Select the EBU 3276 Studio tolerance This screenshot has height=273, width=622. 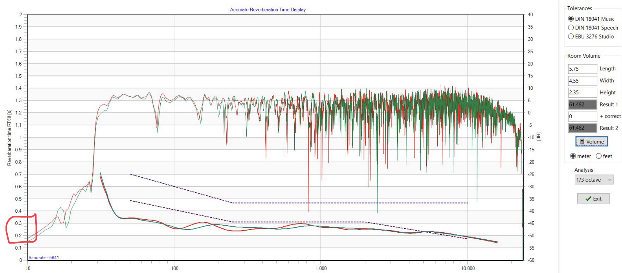(591, 36)
